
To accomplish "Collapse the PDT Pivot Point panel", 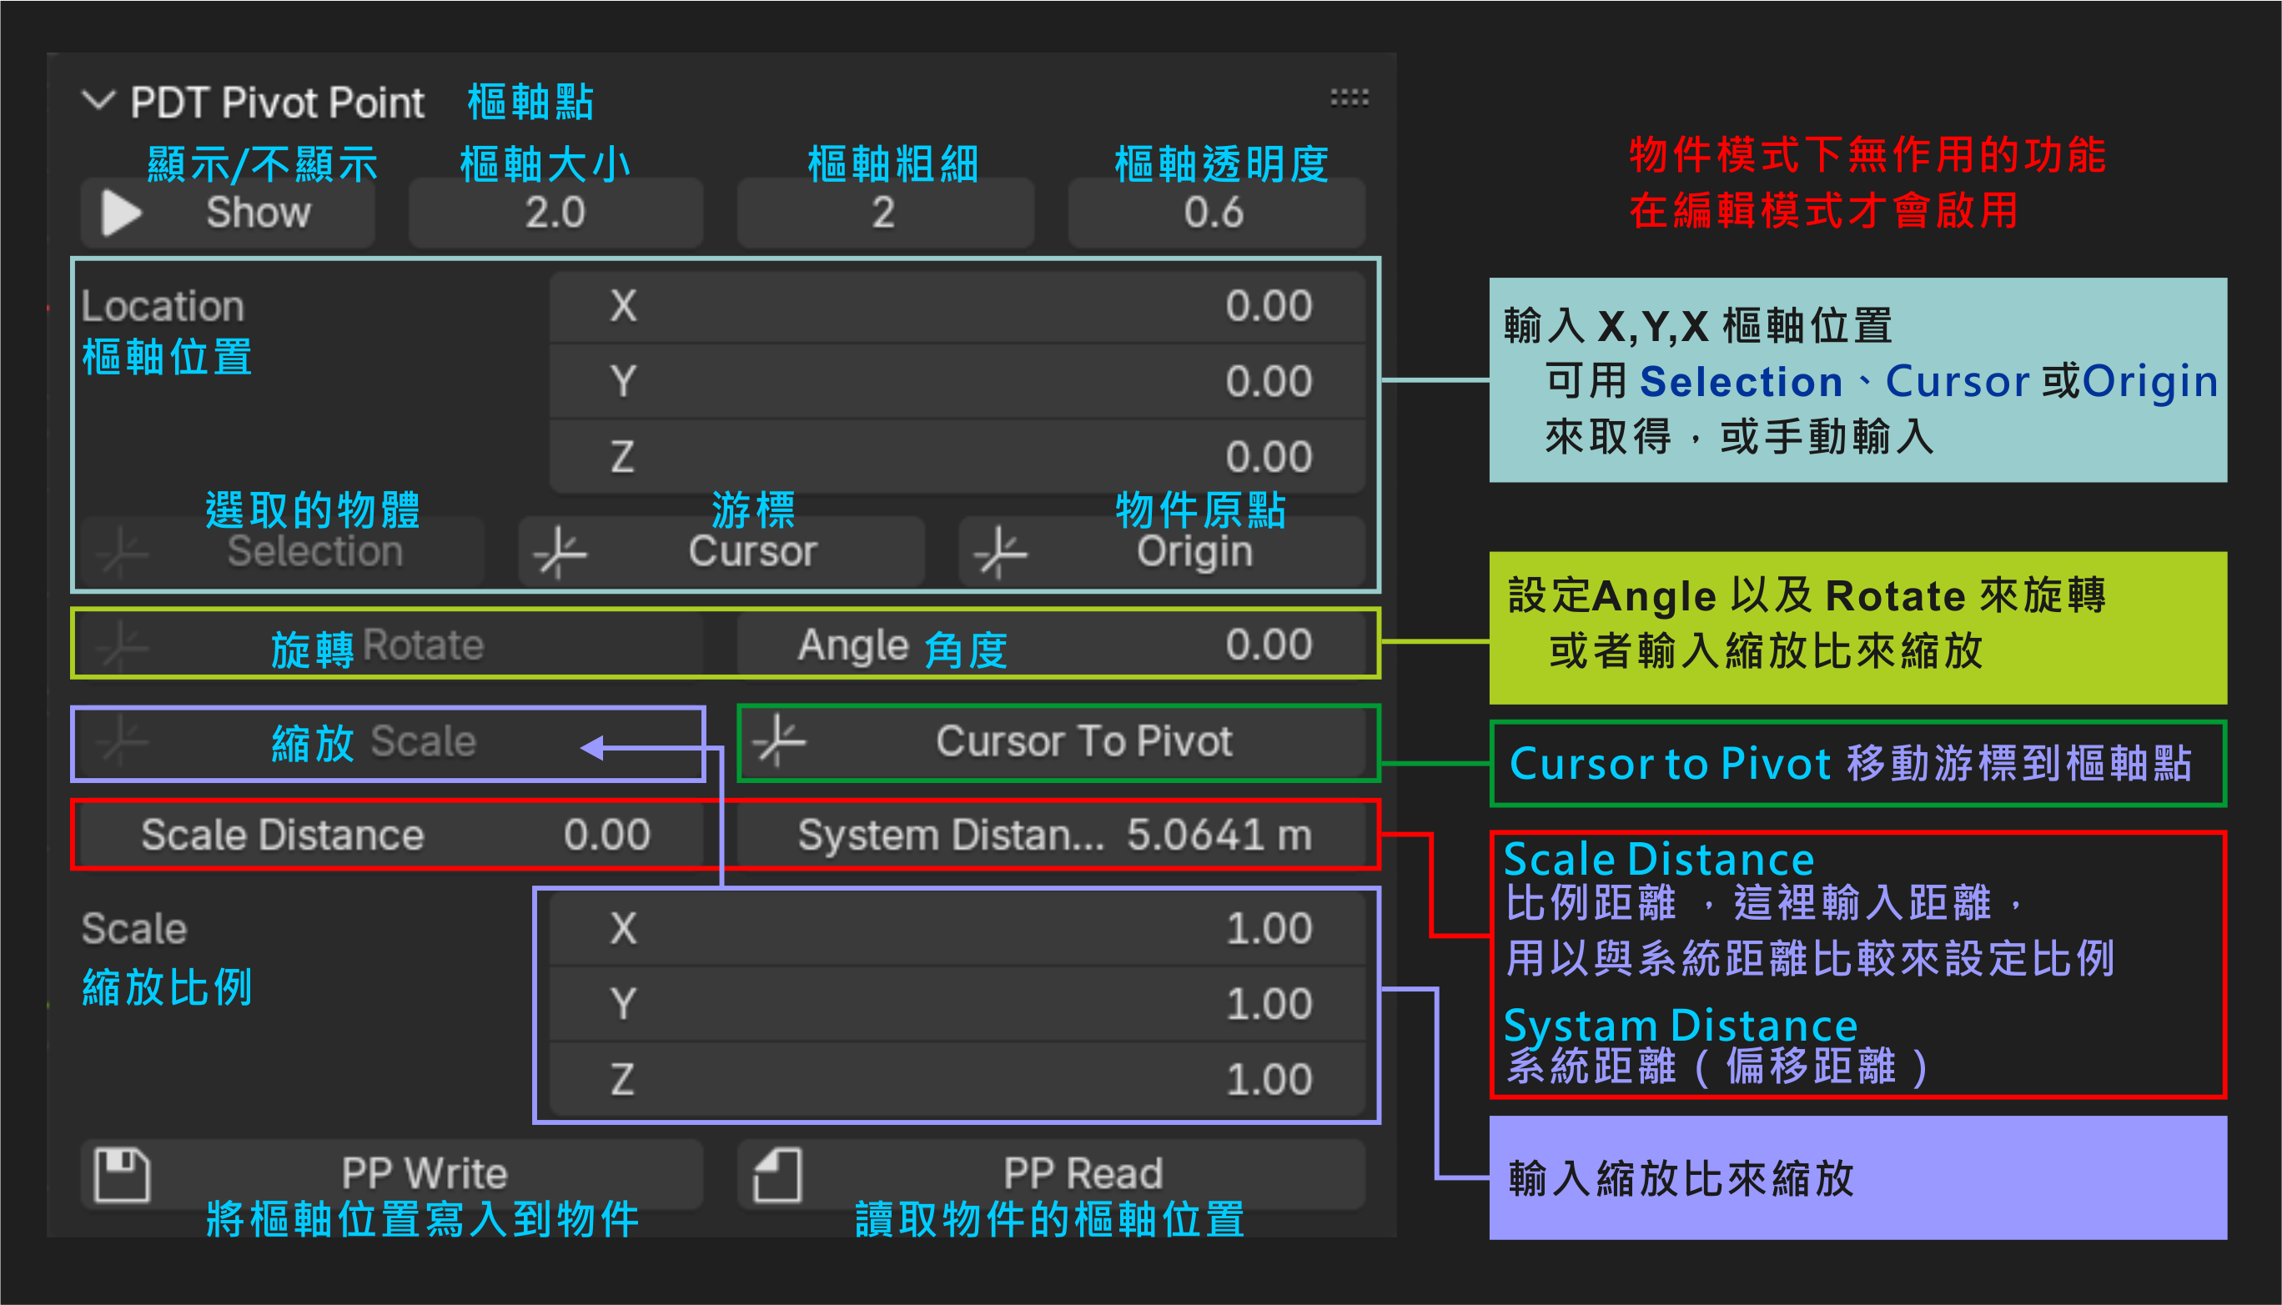I will click(100, 99).
